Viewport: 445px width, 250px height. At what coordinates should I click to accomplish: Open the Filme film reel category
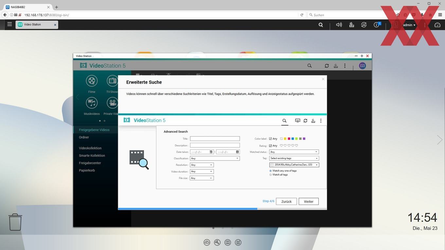[x=92, y=81]
